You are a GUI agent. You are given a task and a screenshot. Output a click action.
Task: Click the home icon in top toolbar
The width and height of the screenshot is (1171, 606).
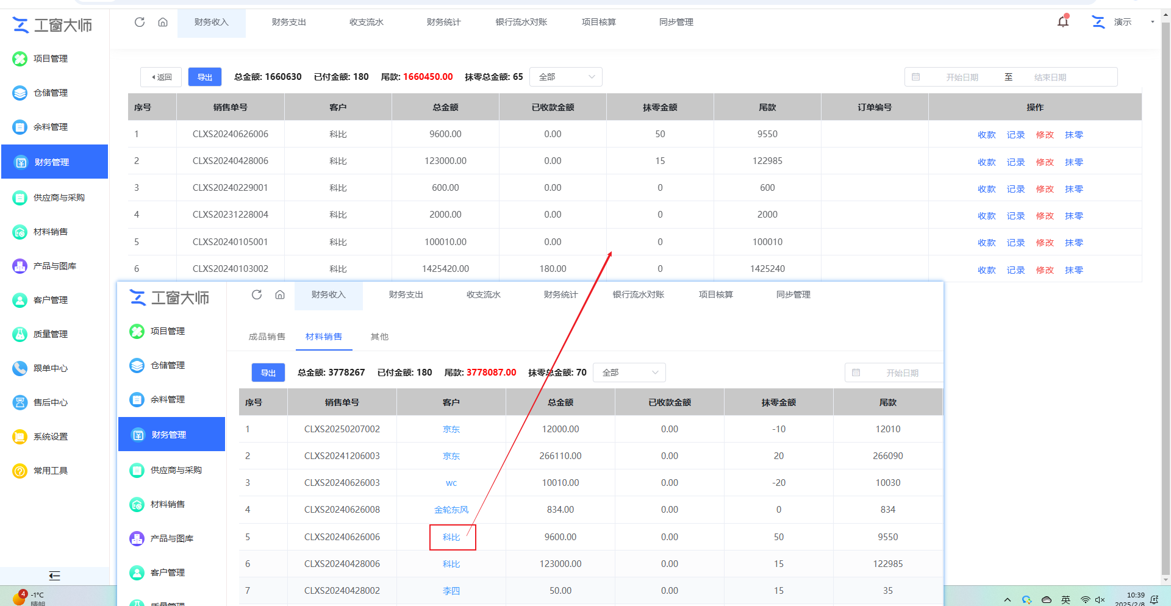[163, 22]
